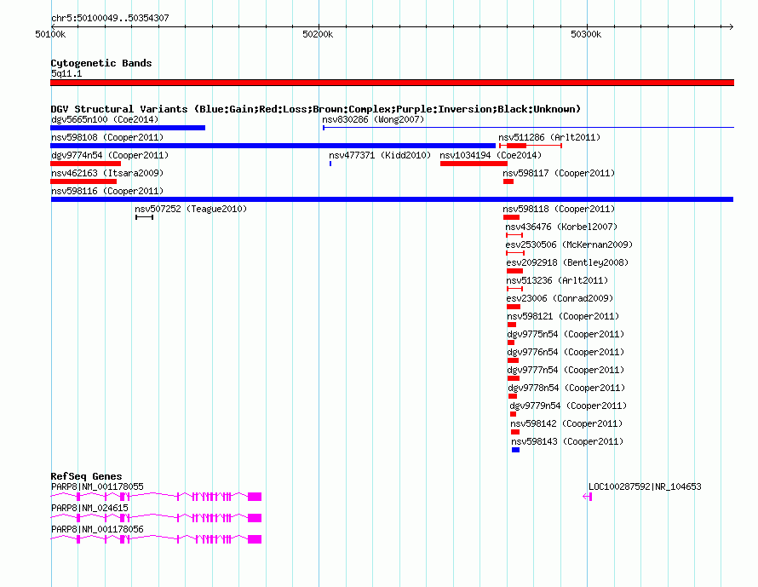Screen dimensions: 758x587
Task: Open nsv598142 (Cooper2011) variant label
Action: click(566, 423)
